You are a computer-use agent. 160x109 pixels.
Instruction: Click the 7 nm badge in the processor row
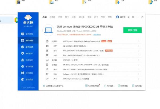point(104,41)
